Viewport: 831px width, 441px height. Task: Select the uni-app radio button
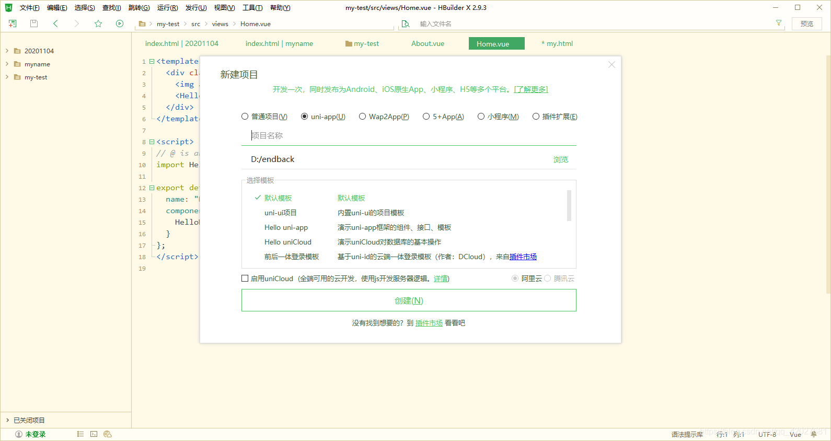click(304, 117)
